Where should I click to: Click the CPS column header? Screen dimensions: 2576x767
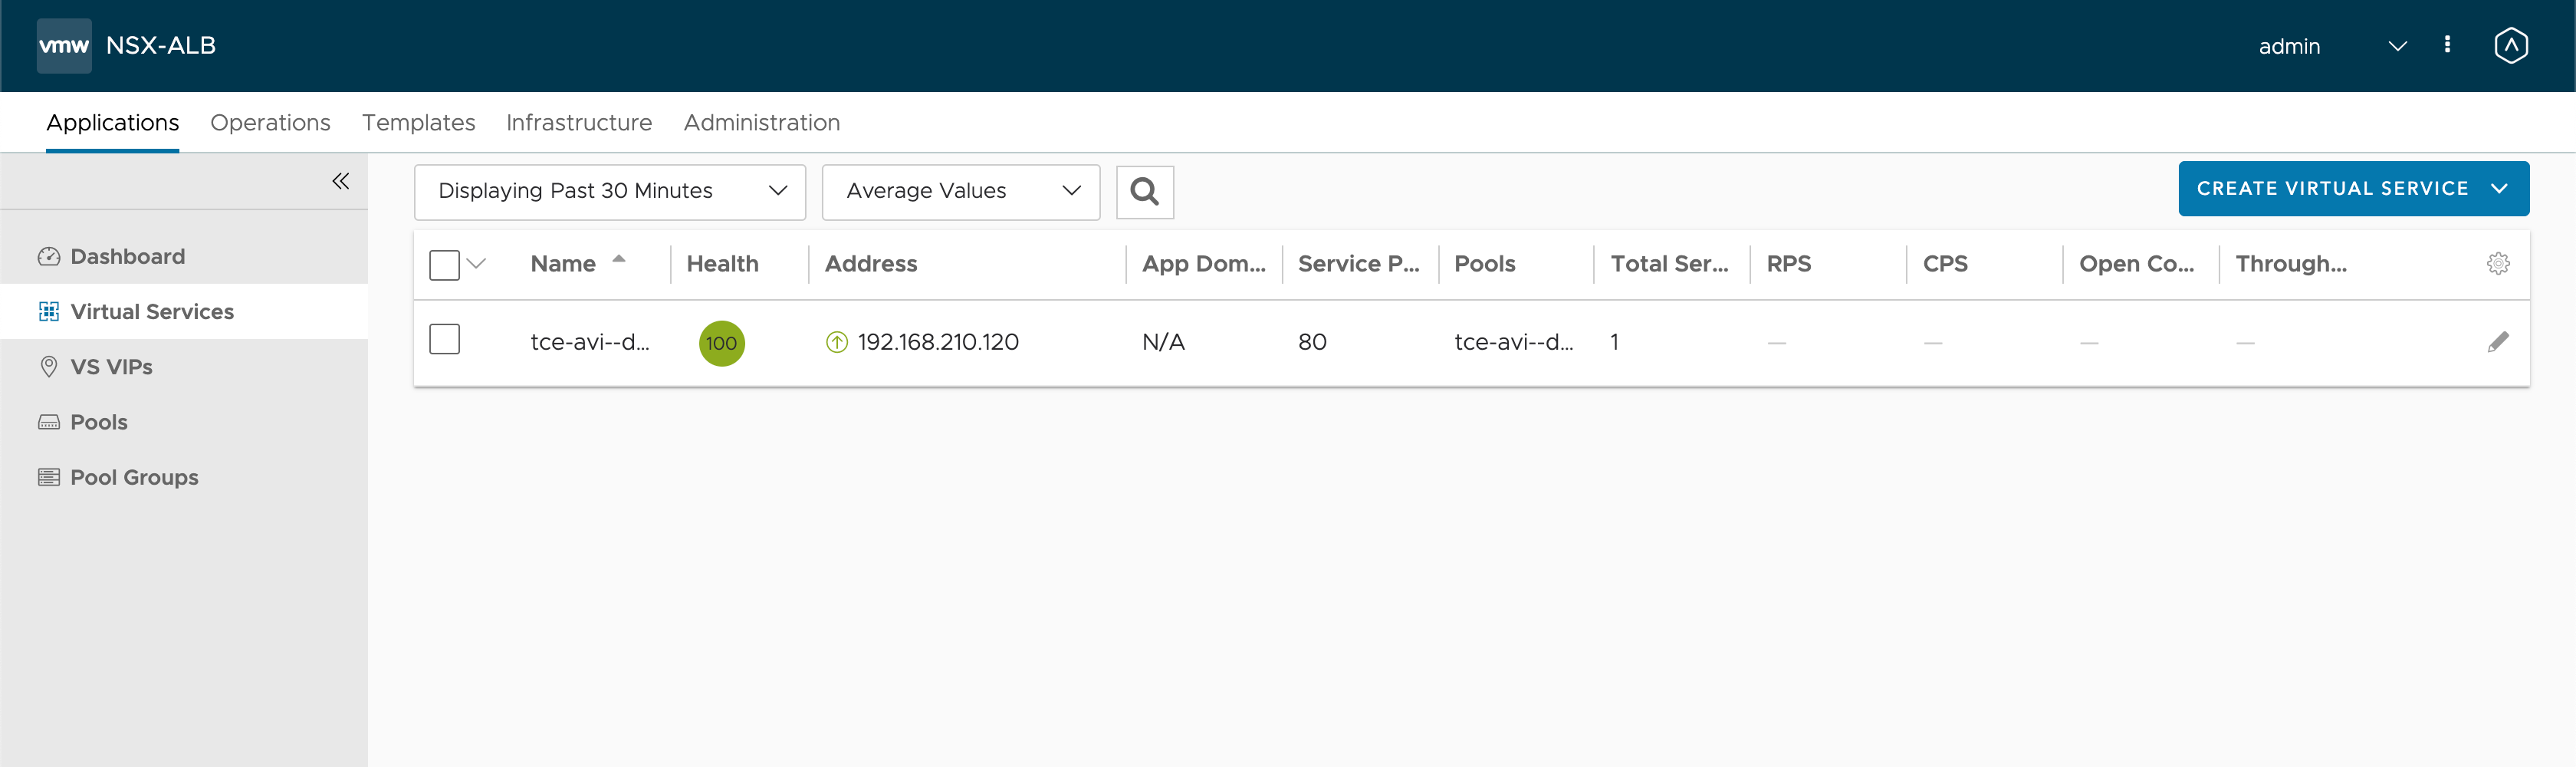pyautogui.click(x=1945, y=264)
